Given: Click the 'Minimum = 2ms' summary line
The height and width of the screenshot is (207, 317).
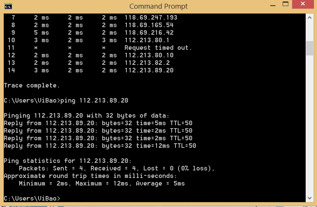Looking at the screenshot, I should [102, 183].
